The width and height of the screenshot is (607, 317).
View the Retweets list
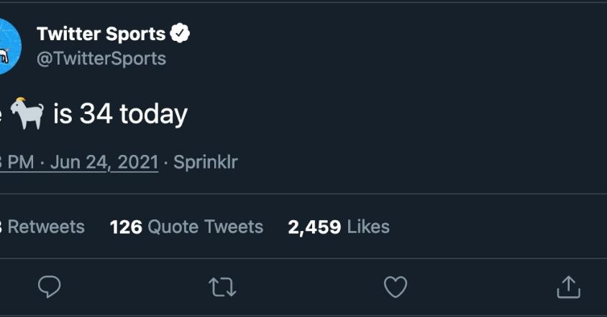pyautogui.click(x=45, y=227)
